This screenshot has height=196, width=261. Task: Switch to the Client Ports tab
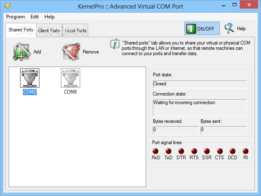(x=49, y=31)
